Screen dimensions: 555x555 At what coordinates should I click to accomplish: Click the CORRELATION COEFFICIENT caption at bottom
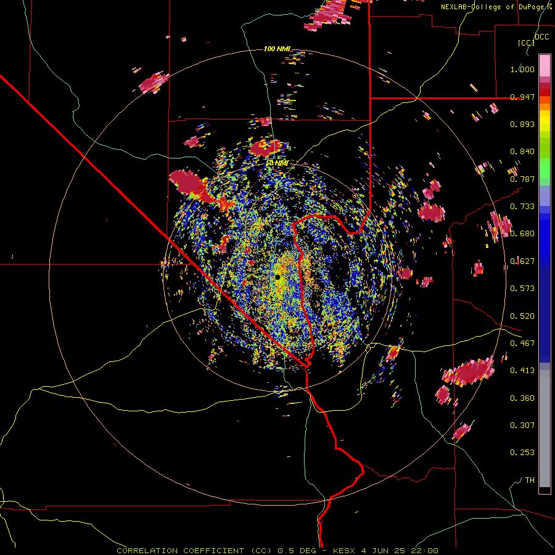277,551
